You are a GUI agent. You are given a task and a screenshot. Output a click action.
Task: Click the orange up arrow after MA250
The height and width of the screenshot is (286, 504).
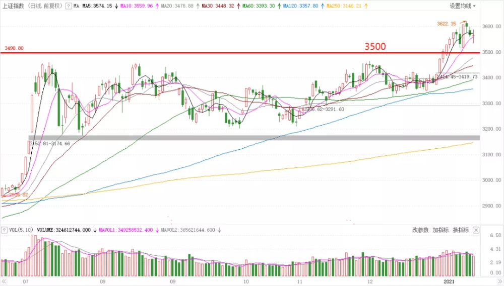365,6
